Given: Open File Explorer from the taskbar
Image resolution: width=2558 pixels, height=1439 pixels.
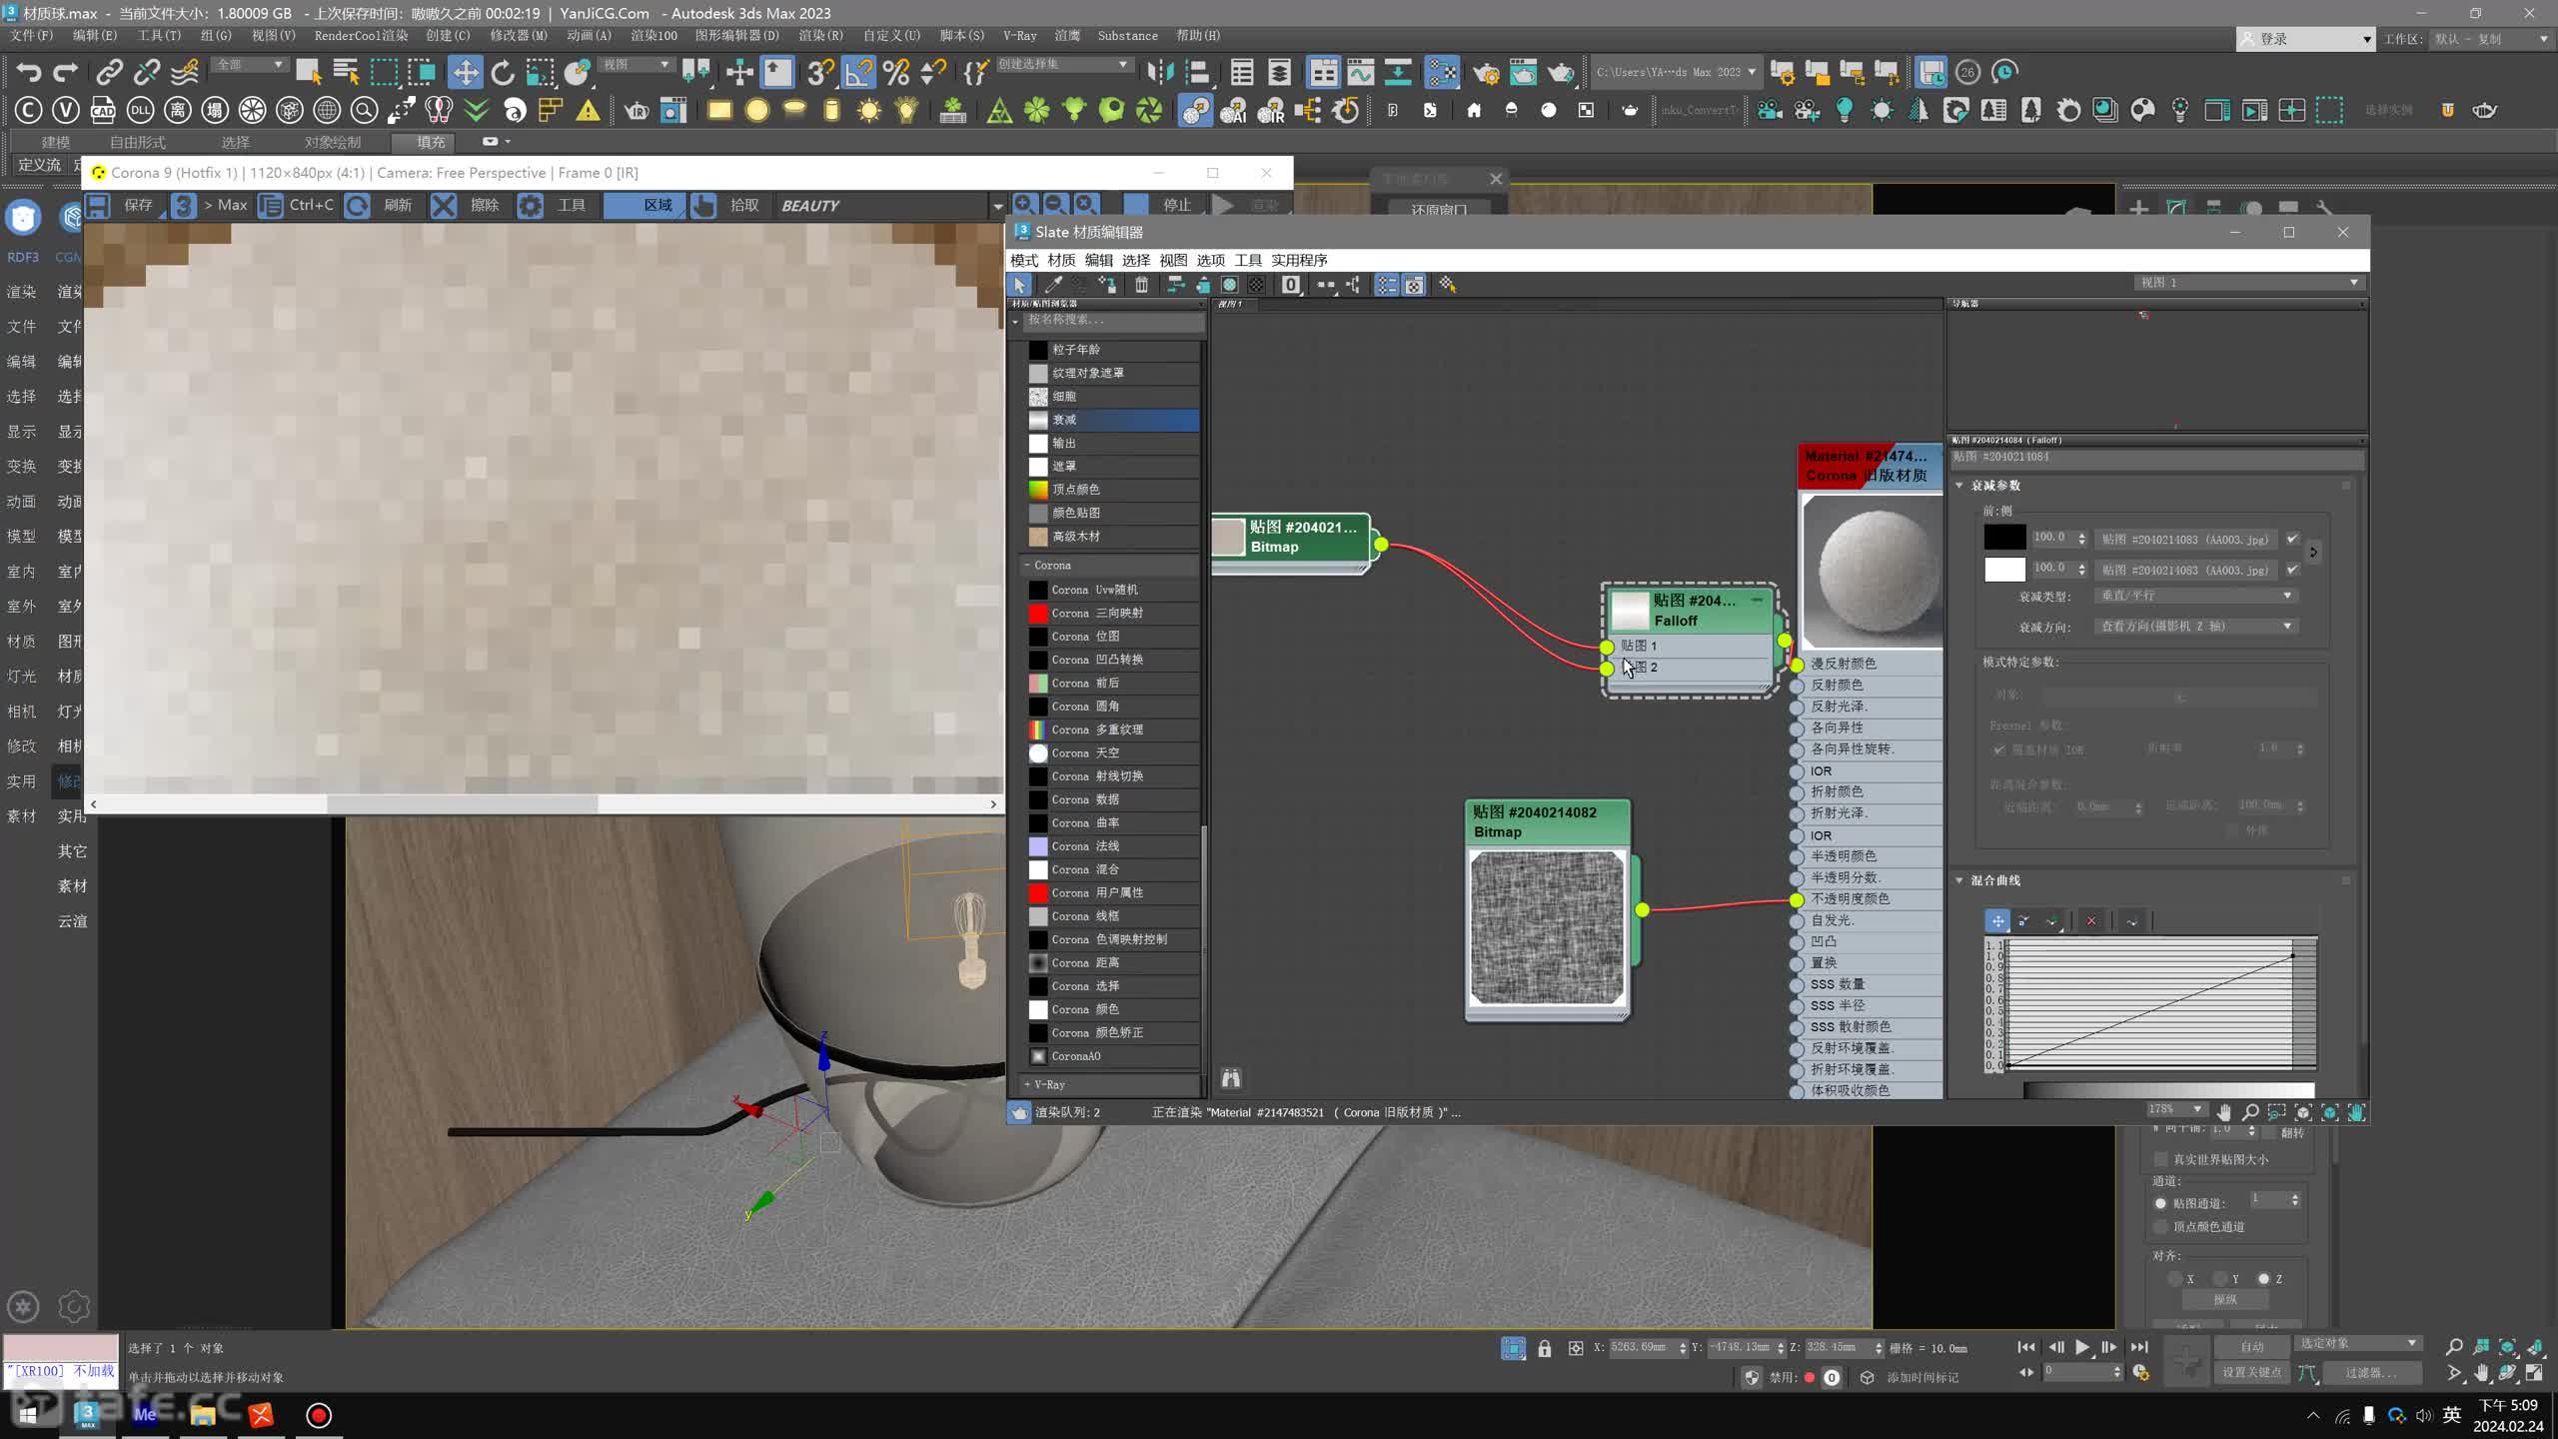Looking at the screenshot, I should [203, 1414].
